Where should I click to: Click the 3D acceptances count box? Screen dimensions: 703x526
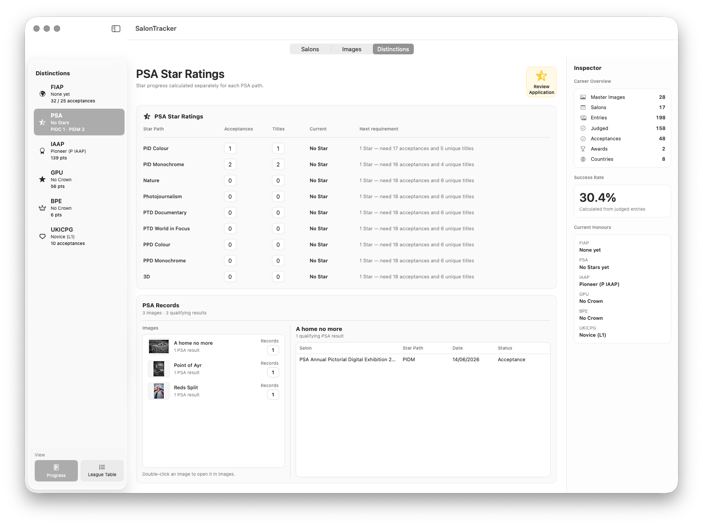coord(230,277)
